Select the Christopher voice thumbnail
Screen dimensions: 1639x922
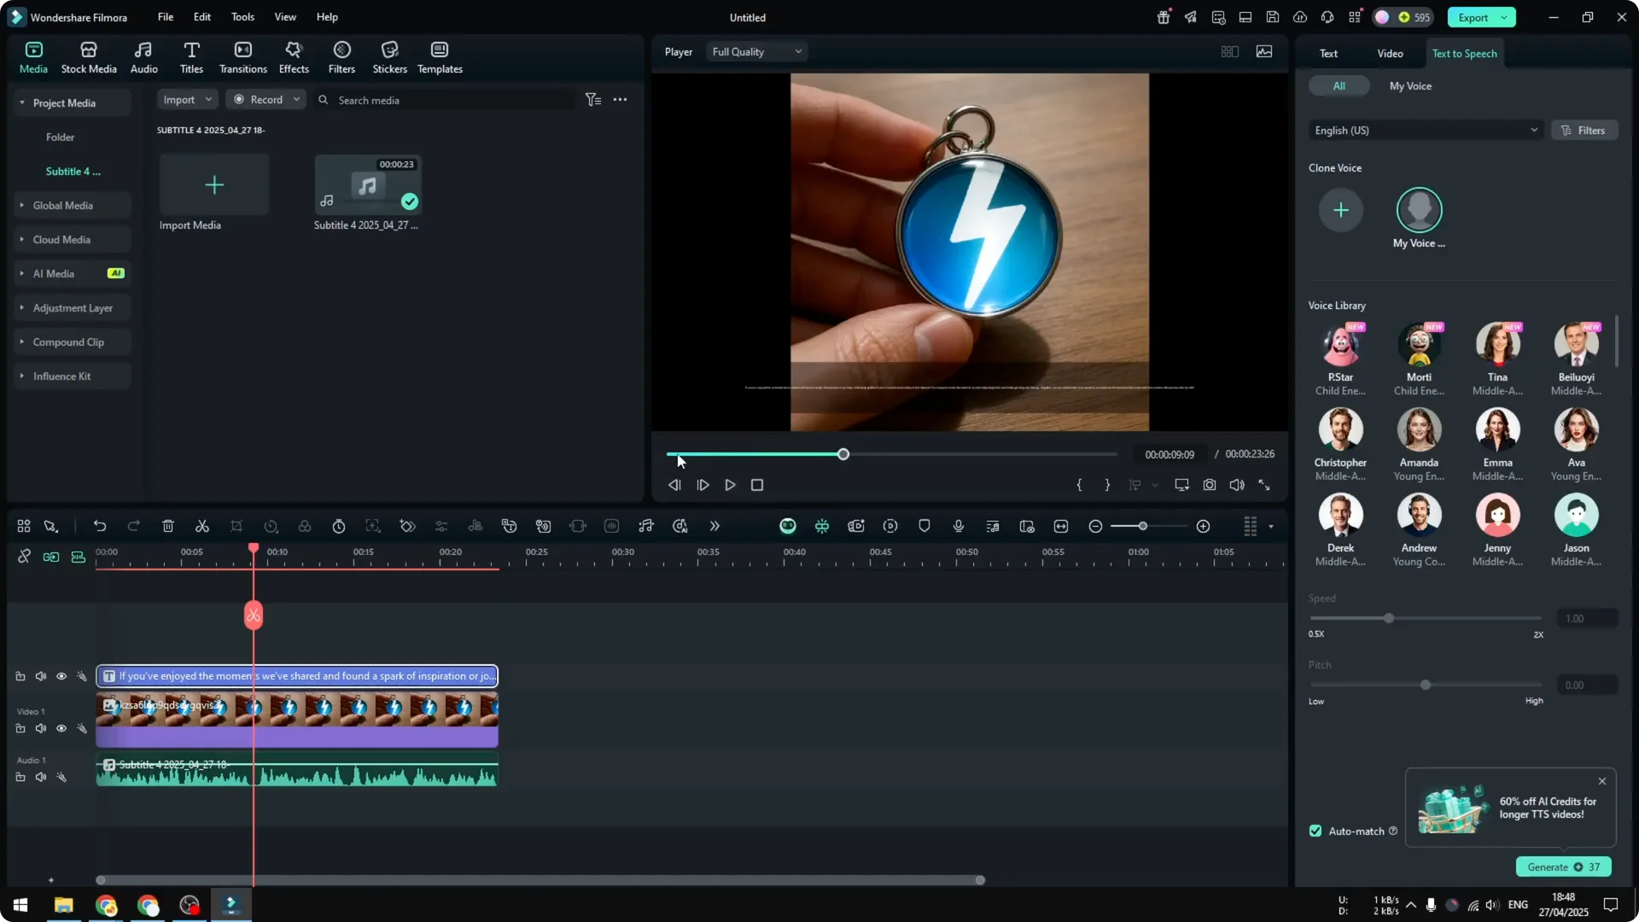pos(1340,429)
